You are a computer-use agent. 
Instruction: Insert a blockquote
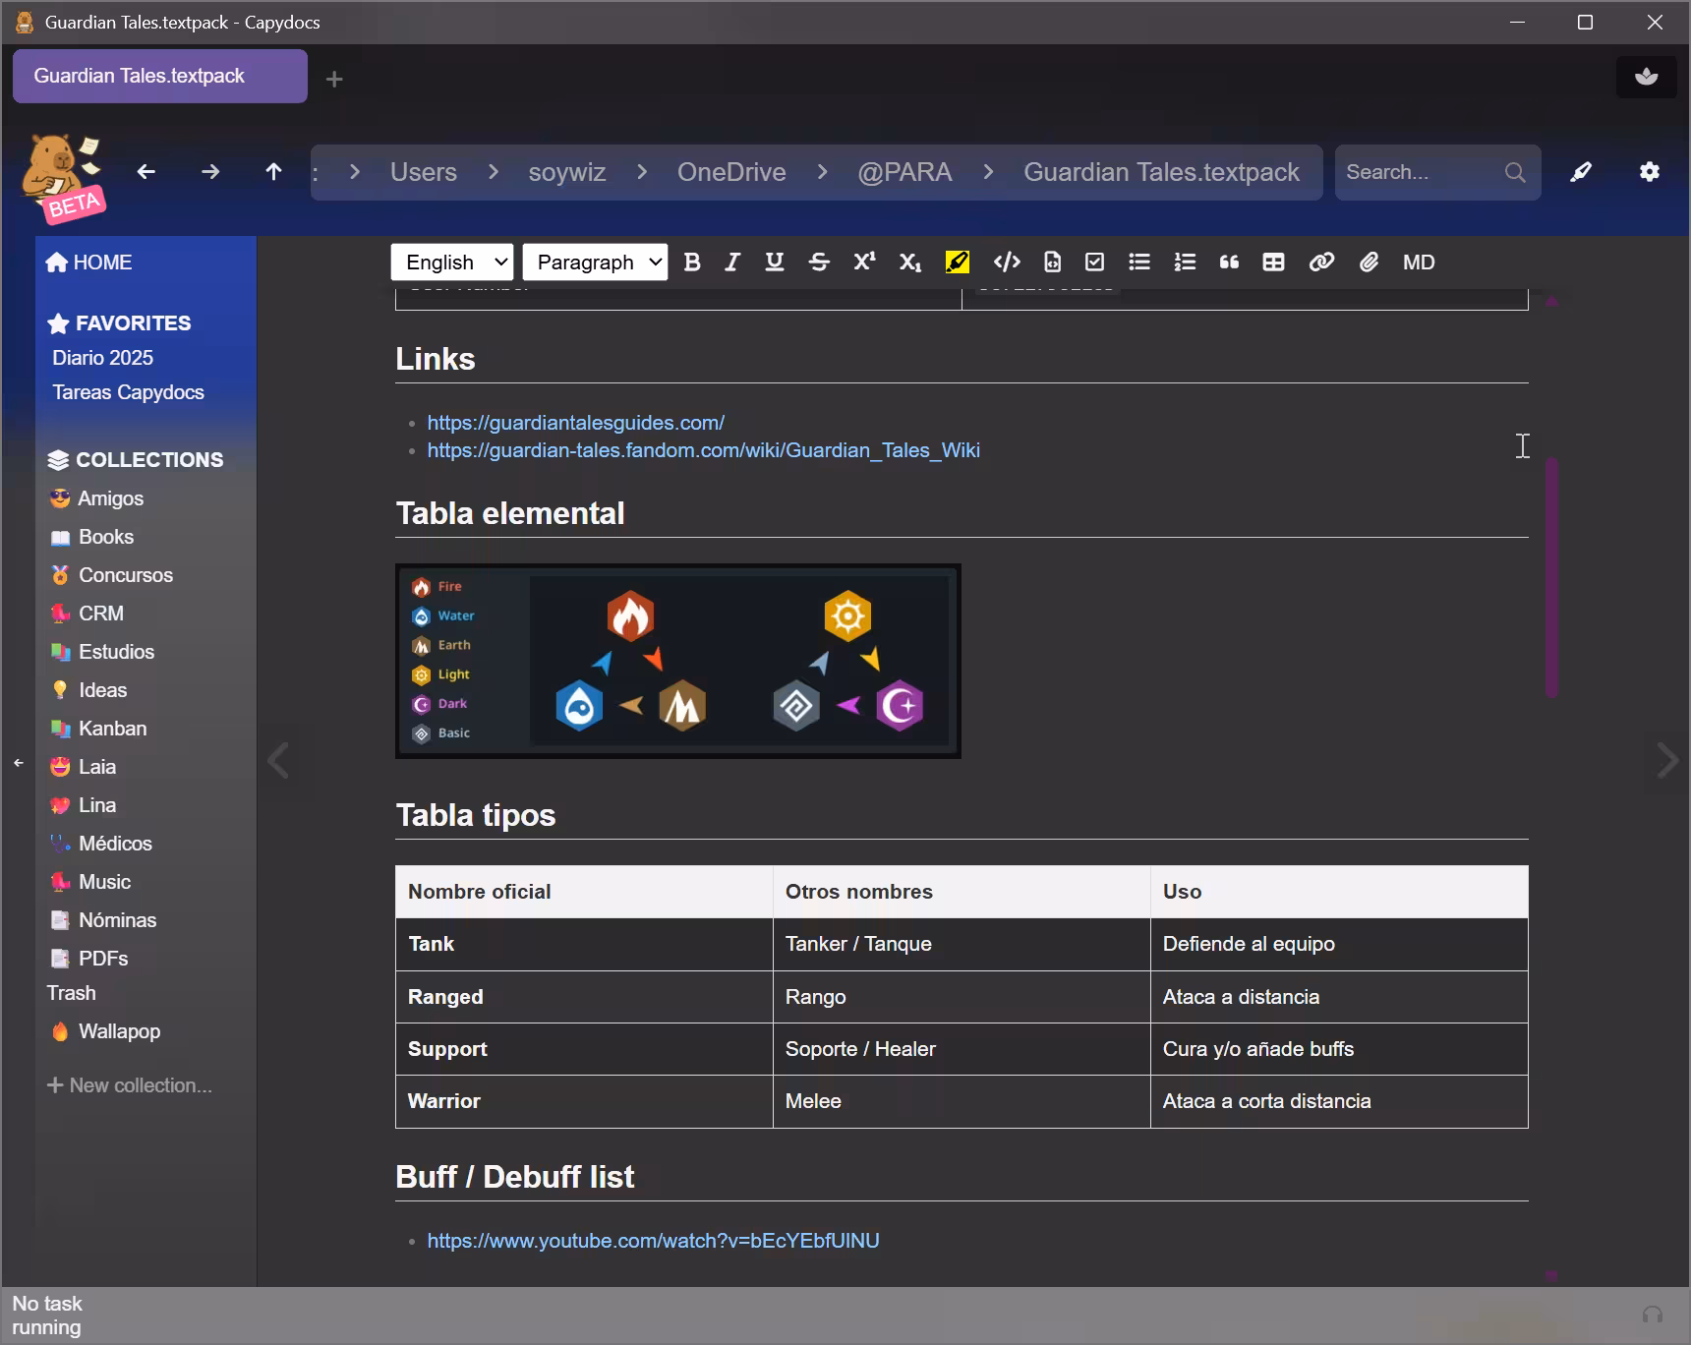(1229, 263)
